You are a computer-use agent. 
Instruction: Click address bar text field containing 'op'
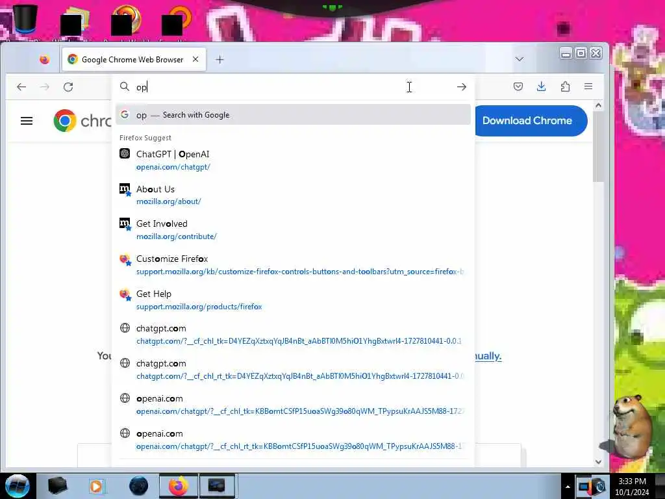point(293,87)
